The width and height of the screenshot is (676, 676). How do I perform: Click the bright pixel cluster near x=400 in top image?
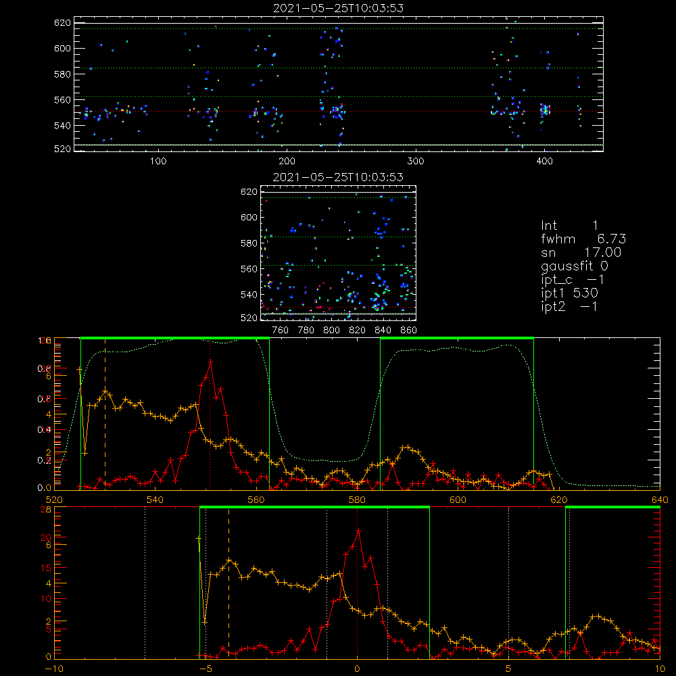click(x=545, y=110)
